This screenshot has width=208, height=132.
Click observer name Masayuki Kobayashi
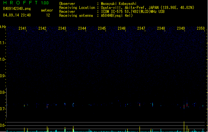pyautogui.click(x=119, y=4)
